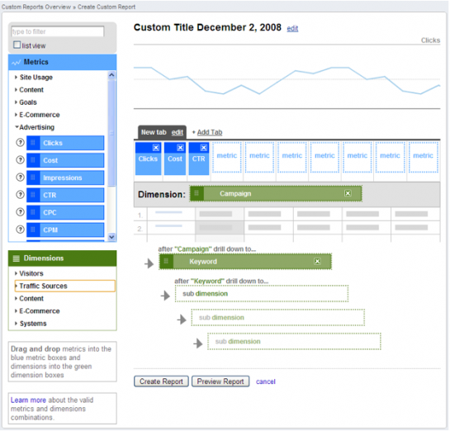
Task: Click help icon beside CPM metric
Action: [x=20, y=230]
